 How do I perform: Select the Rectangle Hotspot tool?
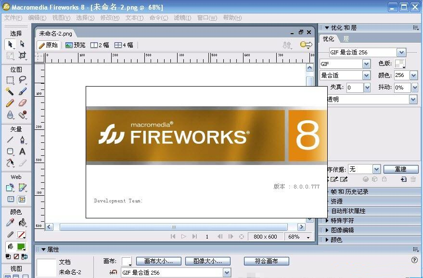(10, 188)
